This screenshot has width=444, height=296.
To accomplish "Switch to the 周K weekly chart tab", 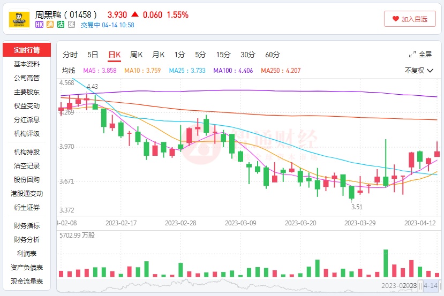I will click(x=137, y=55).
